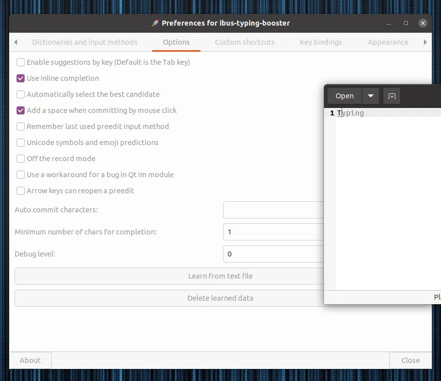Minimize the Preferences window
This screenshot has height=381, width=441.
[389, 23]
